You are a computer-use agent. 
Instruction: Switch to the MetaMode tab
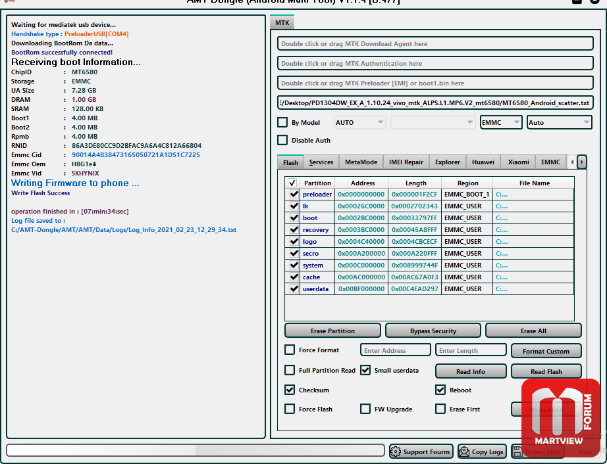(361, 162)
